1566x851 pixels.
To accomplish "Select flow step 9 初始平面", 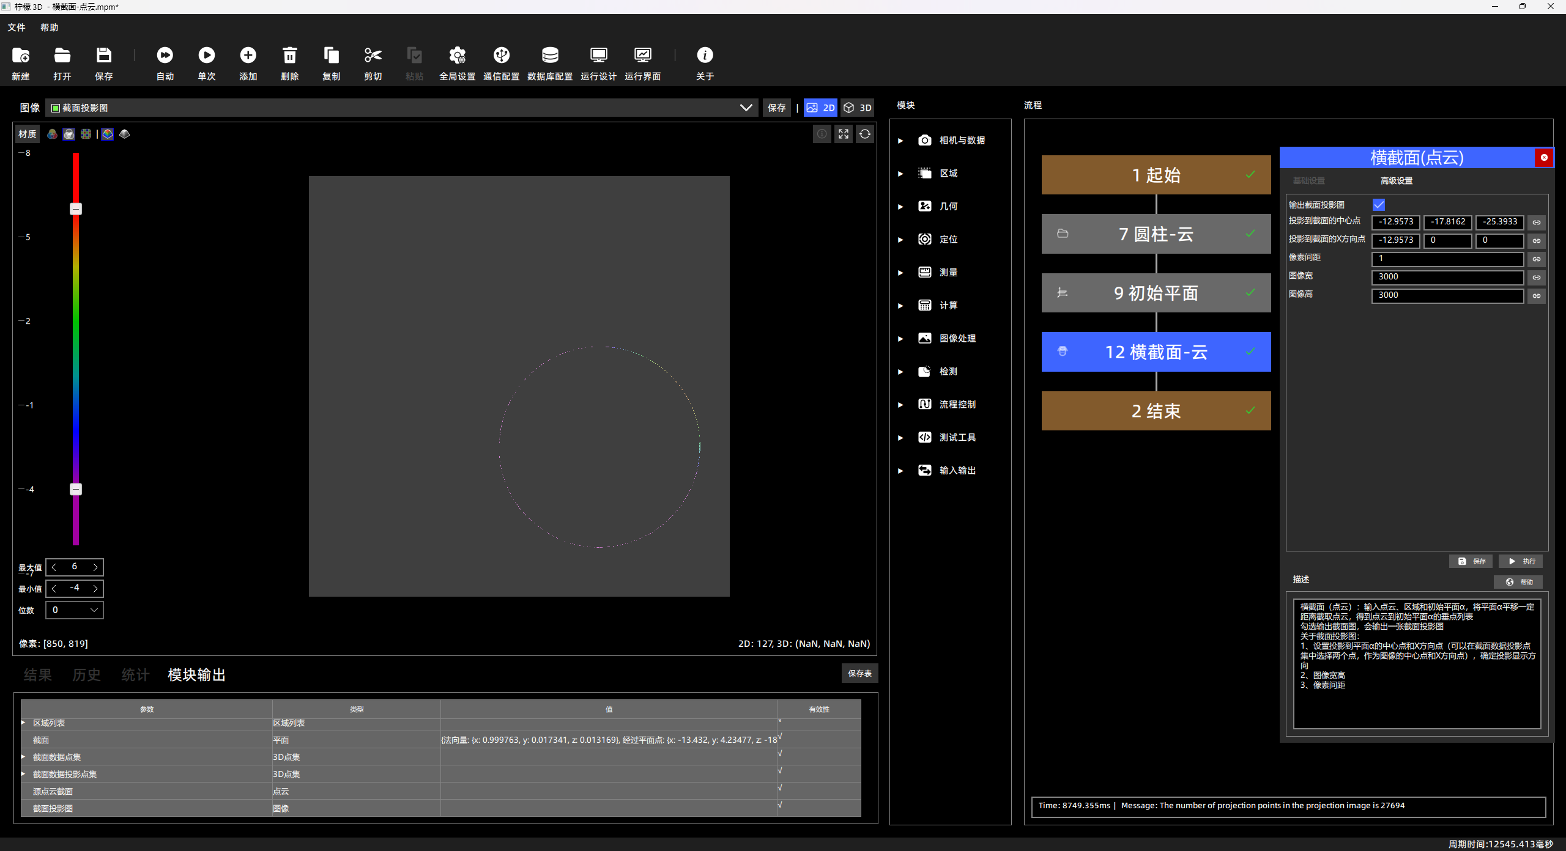I will [1156, 293].
